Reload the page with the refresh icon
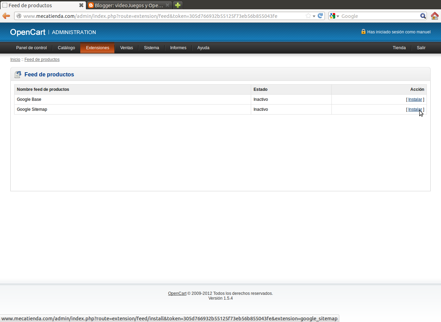 pyautogui.click(x=320, y=16)
